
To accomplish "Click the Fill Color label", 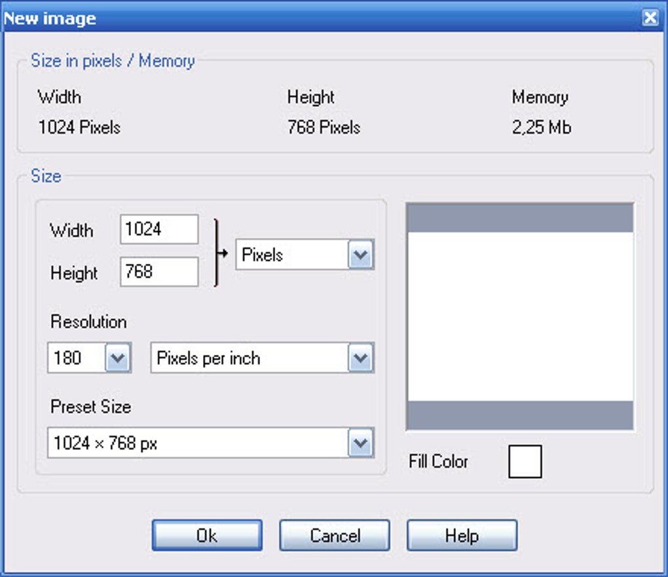I will [x=438, y=462].
